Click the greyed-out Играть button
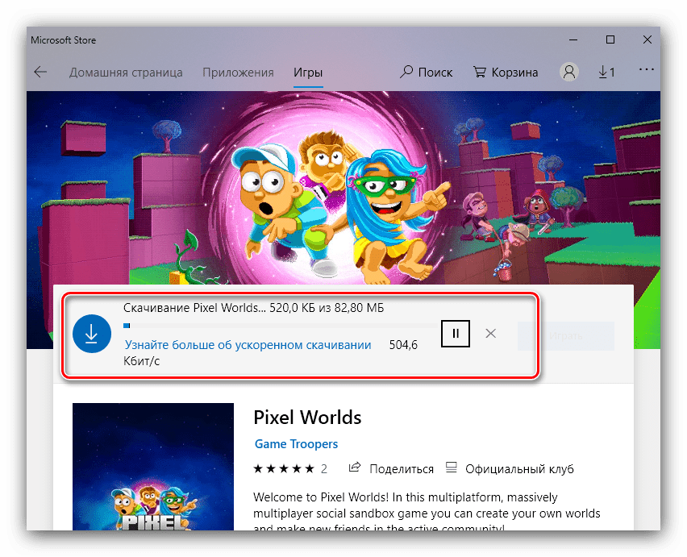The height and width of the screenshot is (557, 687). pos(565,336)
